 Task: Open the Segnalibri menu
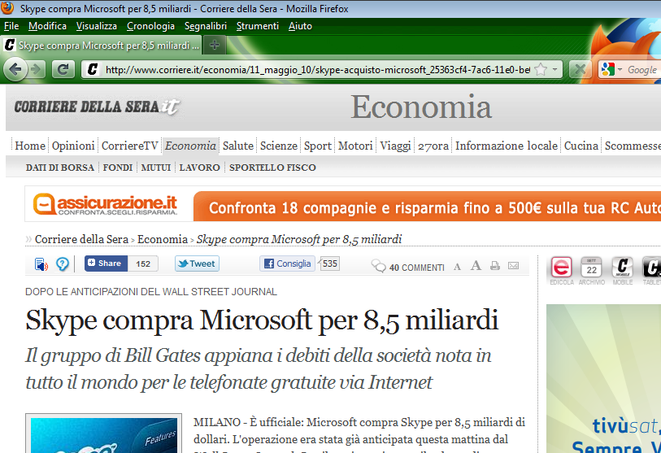click(207, 26)
